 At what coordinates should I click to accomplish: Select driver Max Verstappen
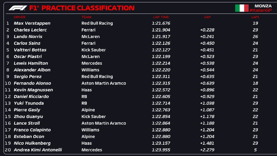[x=32, y=23]
